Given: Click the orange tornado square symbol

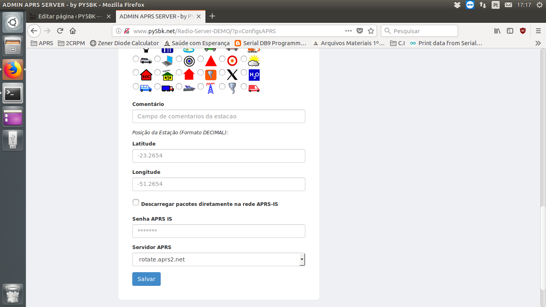Looking at the screenshot, I should pos(211,75).
